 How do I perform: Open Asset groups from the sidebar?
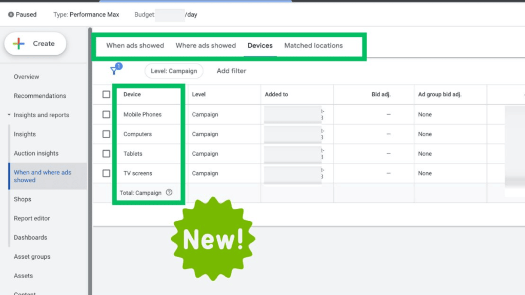pos(32,257)
